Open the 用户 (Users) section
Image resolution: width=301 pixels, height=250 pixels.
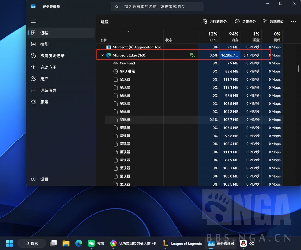(44, 79)
